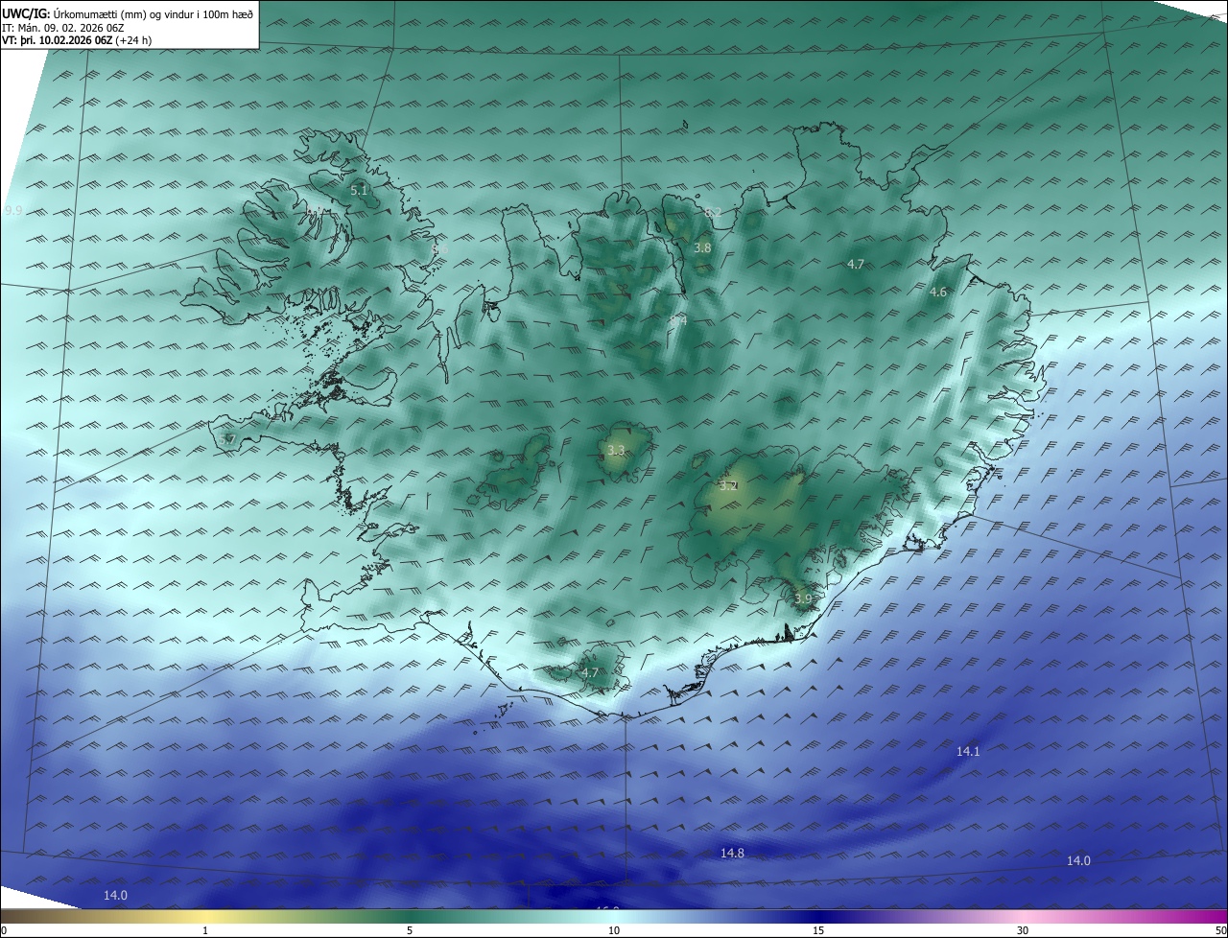This screenshot has height=938, width=1228.
Task: Select the 1 tick label on the color scale
Action: tap(205, 930)
